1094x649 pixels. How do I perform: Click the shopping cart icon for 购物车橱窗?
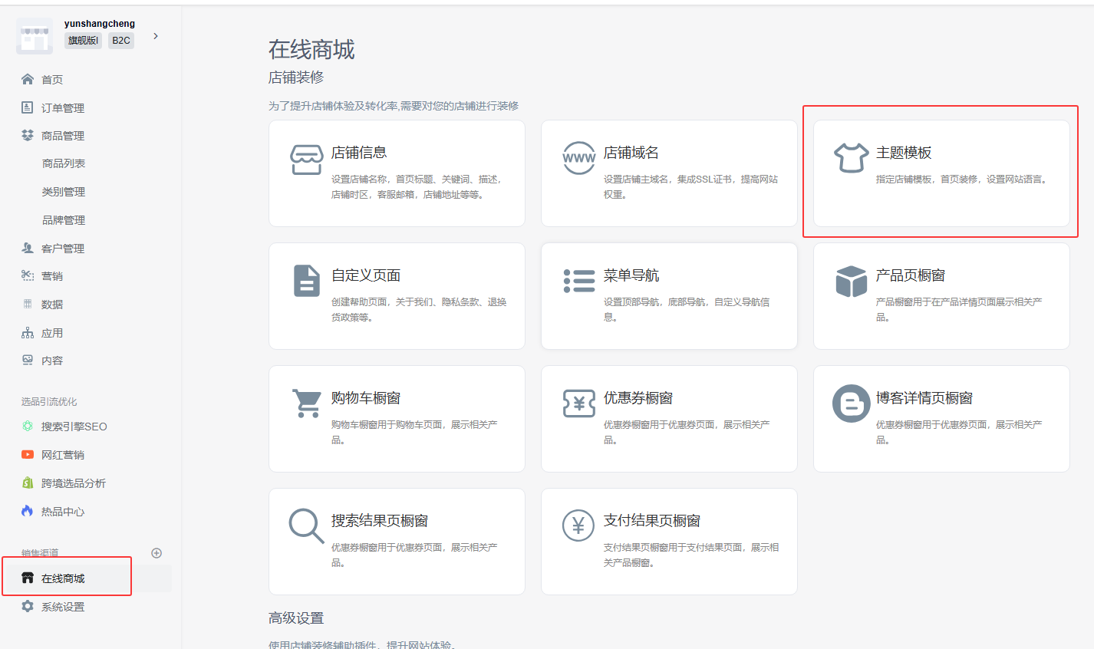pos(307,404)
